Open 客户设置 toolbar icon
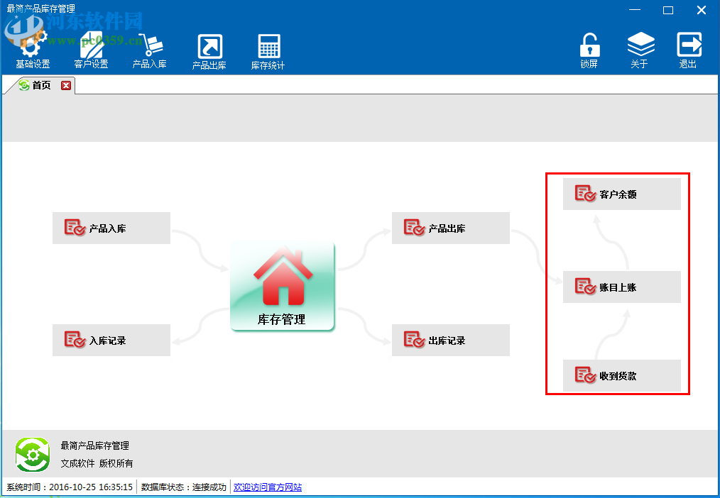 [91, 50]
